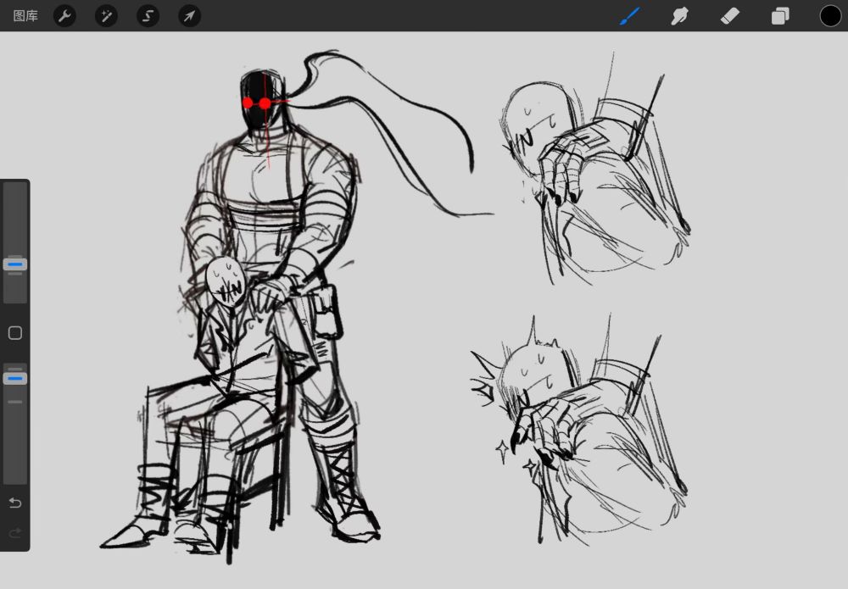The width and height of the screenshot is (848, 589).
Task: Undo the last stroke
Action: click(15, 503)
